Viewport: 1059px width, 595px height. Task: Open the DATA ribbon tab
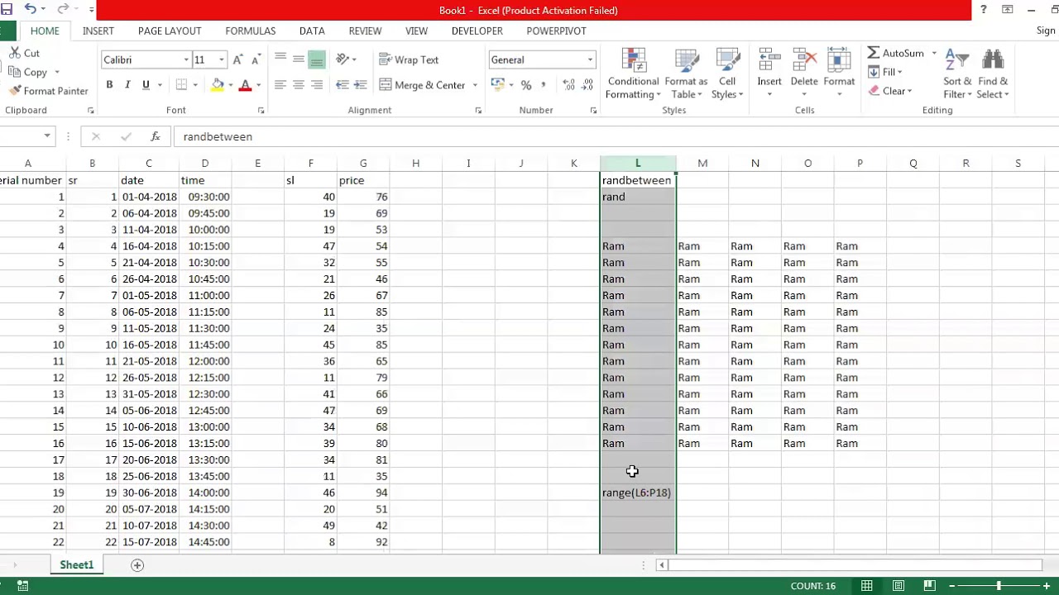[x=312, y=31]
